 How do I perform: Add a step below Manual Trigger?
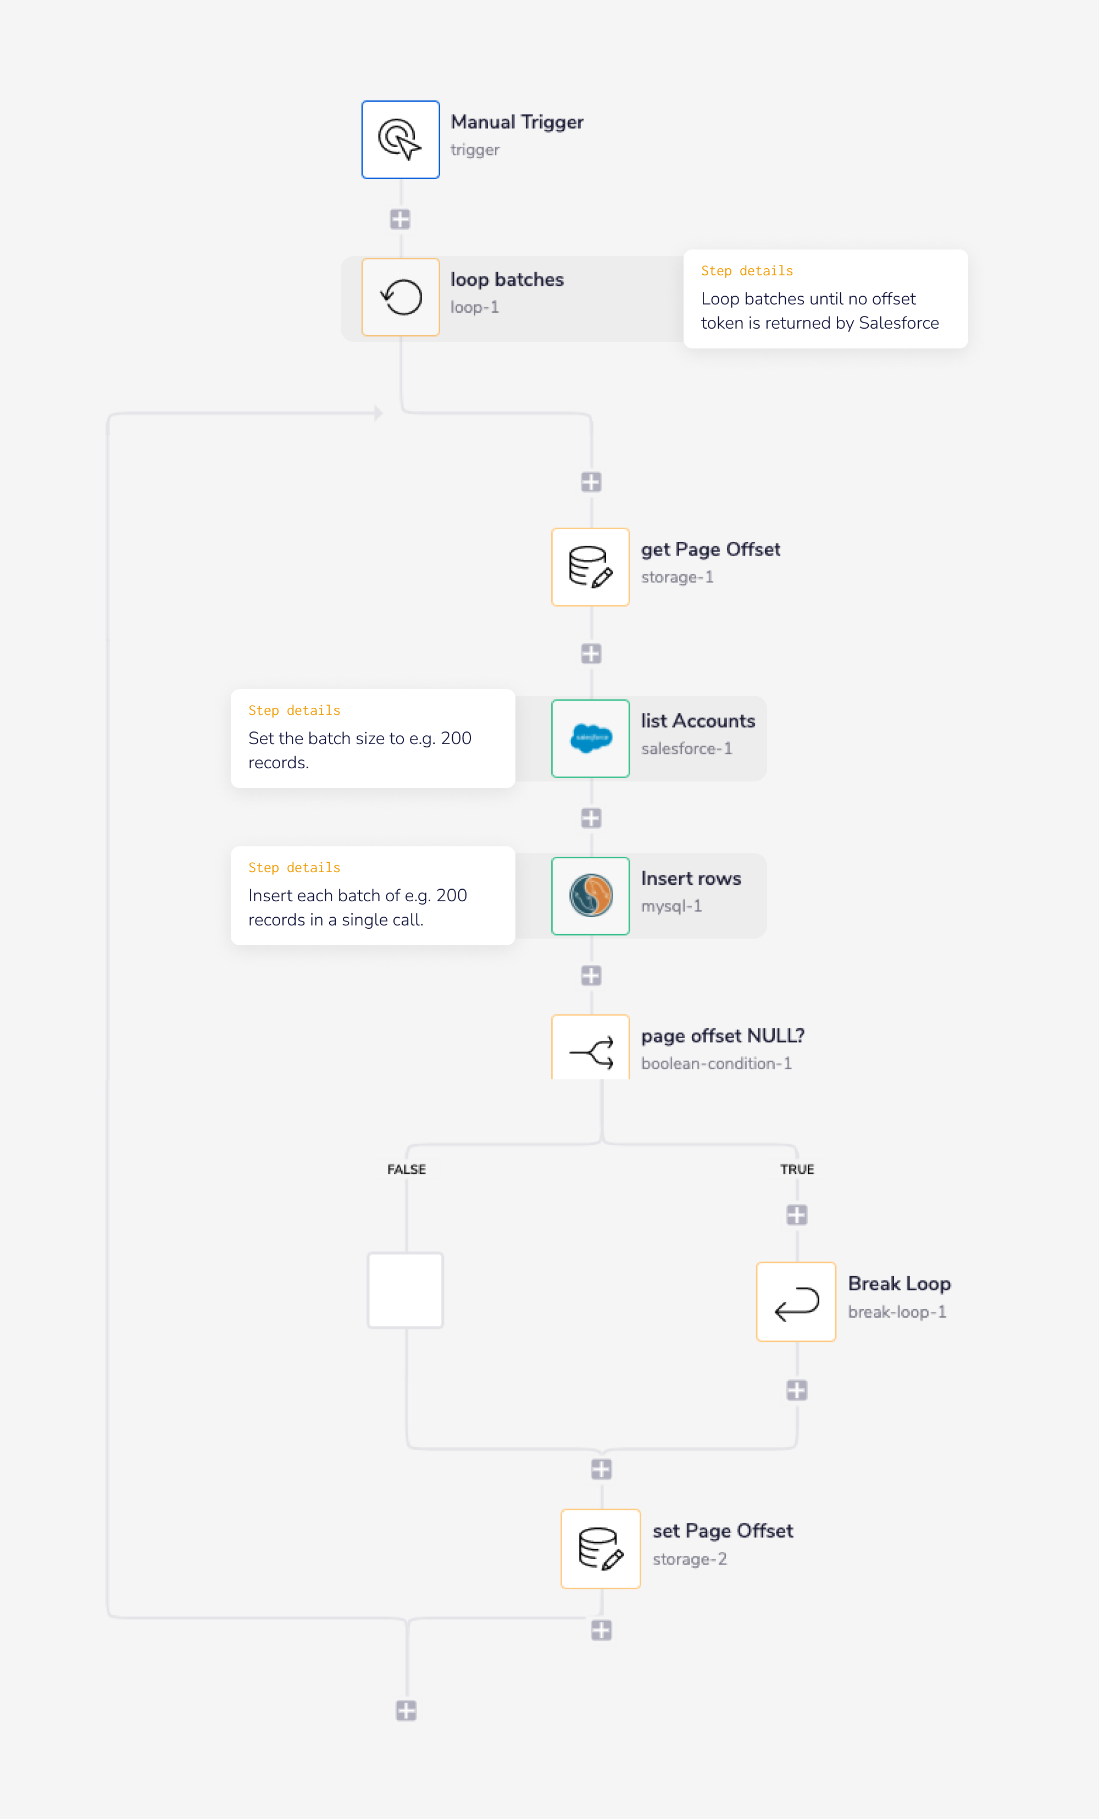(x=400, y=219)
